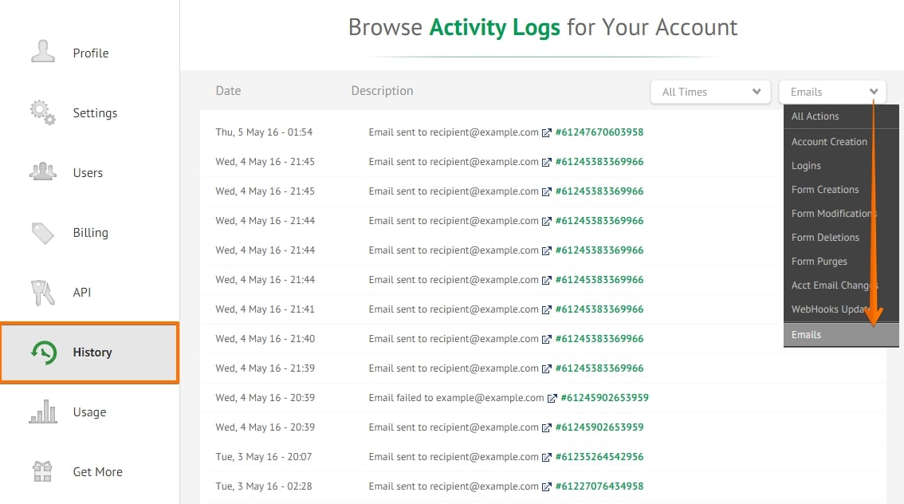904x504 pixels.
Task: Click external link icon beside Email failed entry
Action: click(552, 398)
